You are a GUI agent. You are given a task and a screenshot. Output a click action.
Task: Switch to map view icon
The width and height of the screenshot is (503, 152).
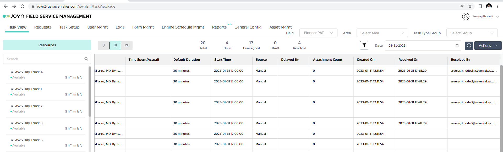(104, 45)
